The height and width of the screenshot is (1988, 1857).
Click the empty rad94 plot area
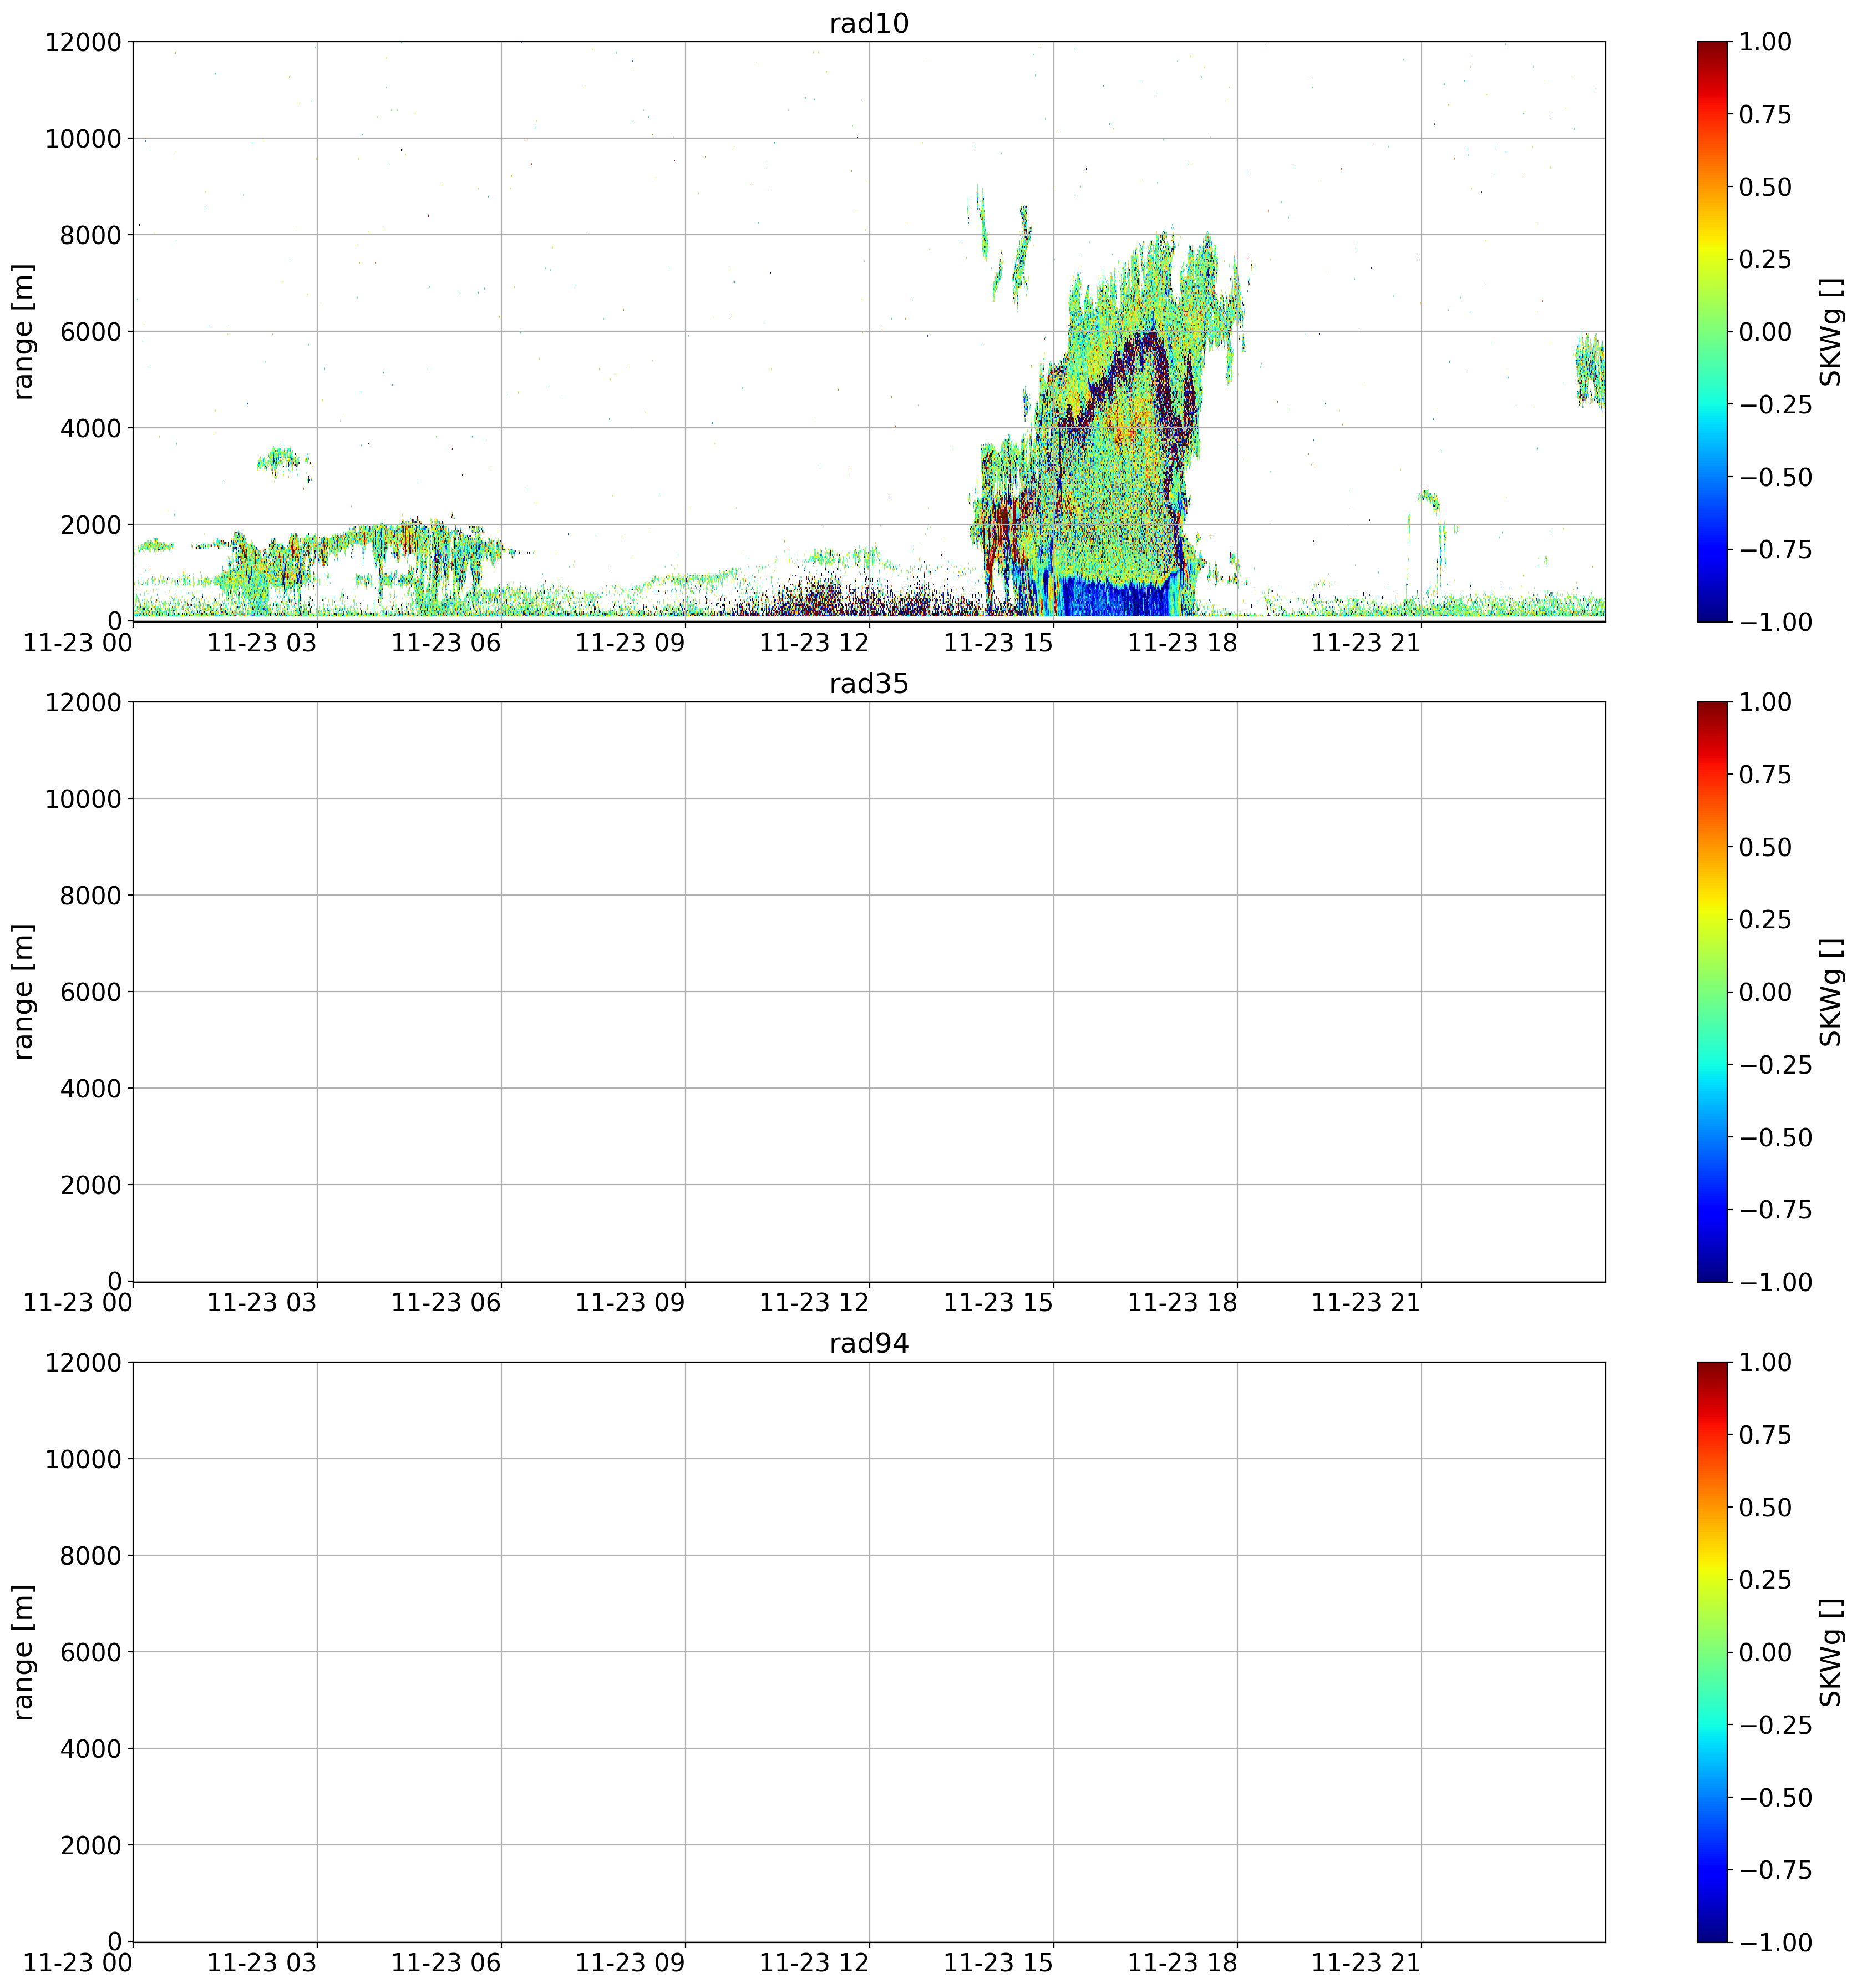tap(869, 1651)
